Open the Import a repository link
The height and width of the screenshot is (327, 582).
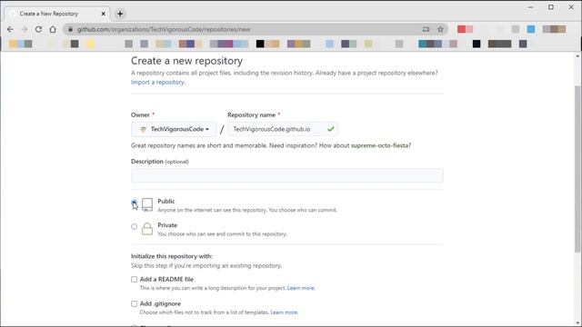tap(157, 83)
